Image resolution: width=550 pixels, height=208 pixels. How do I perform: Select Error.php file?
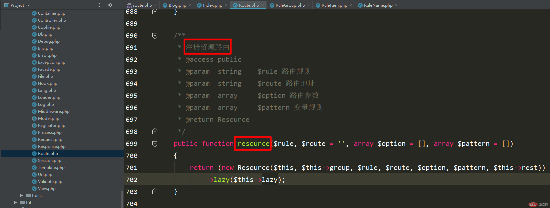pyautogui.click(x=47, y=55)
